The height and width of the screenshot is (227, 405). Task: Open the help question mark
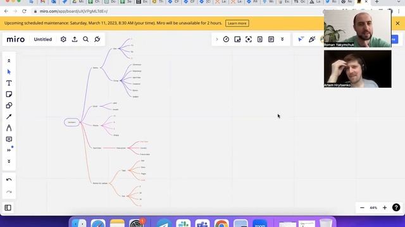396,207
